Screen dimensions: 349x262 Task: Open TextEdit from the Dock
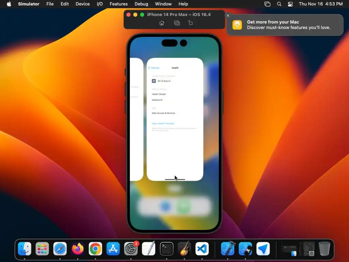click(x=149, y=249)
